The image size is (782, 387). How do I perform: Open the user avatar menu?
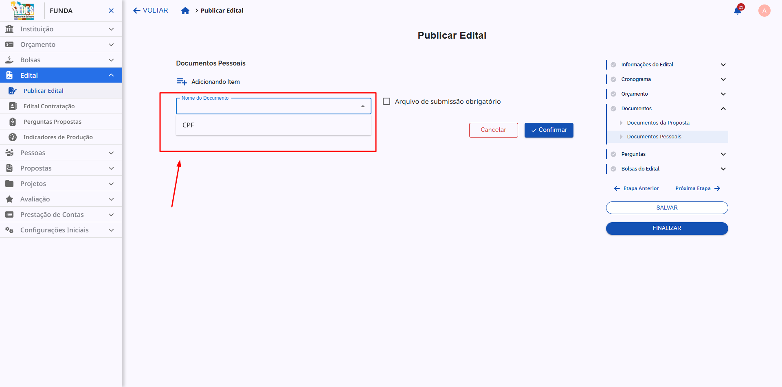point(764,11)
